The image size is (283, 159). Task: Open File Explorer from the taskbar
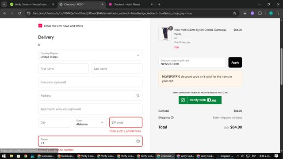11,156
